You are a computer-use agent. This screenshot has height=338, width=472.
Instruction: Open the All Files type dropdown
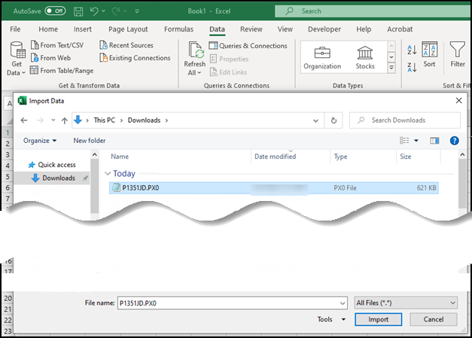pos(406,303)
